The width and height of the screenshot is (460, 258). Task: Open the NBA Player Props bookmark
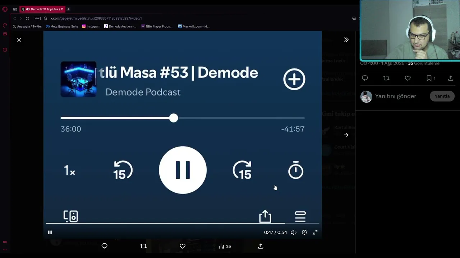click(157, 26)
